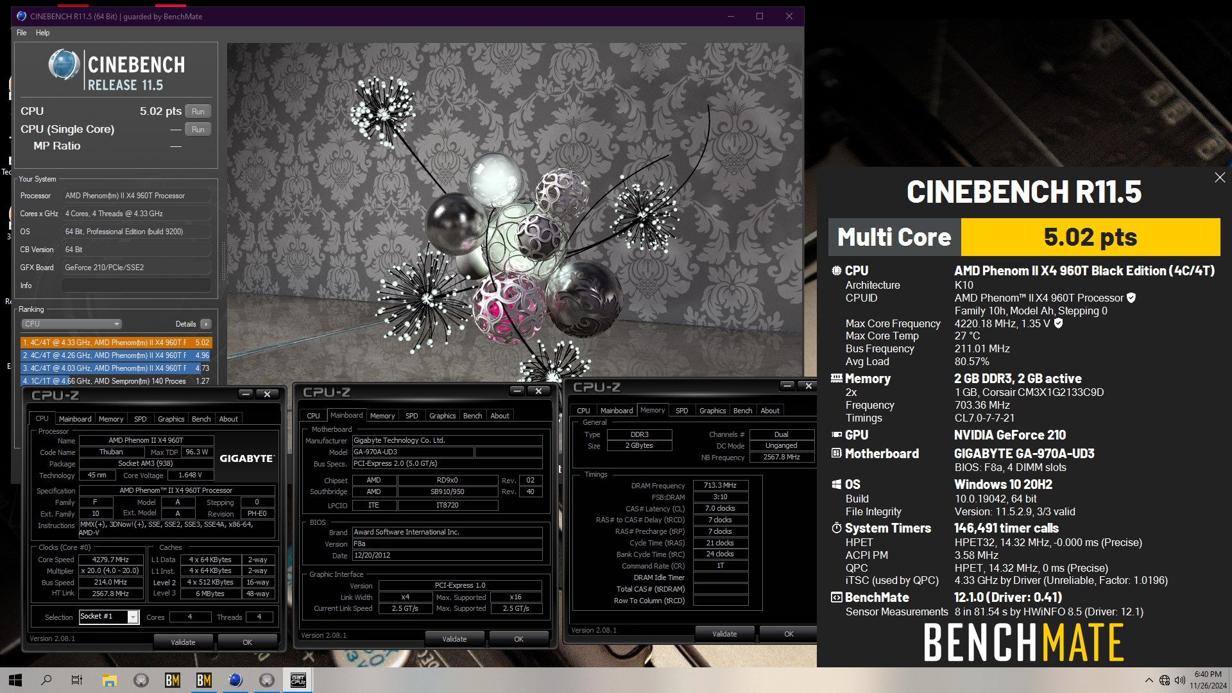Switch to Bench tab in left CPU-Z window
The width and height of the screenshot is (1232, 693).
(x=201, y=419)
